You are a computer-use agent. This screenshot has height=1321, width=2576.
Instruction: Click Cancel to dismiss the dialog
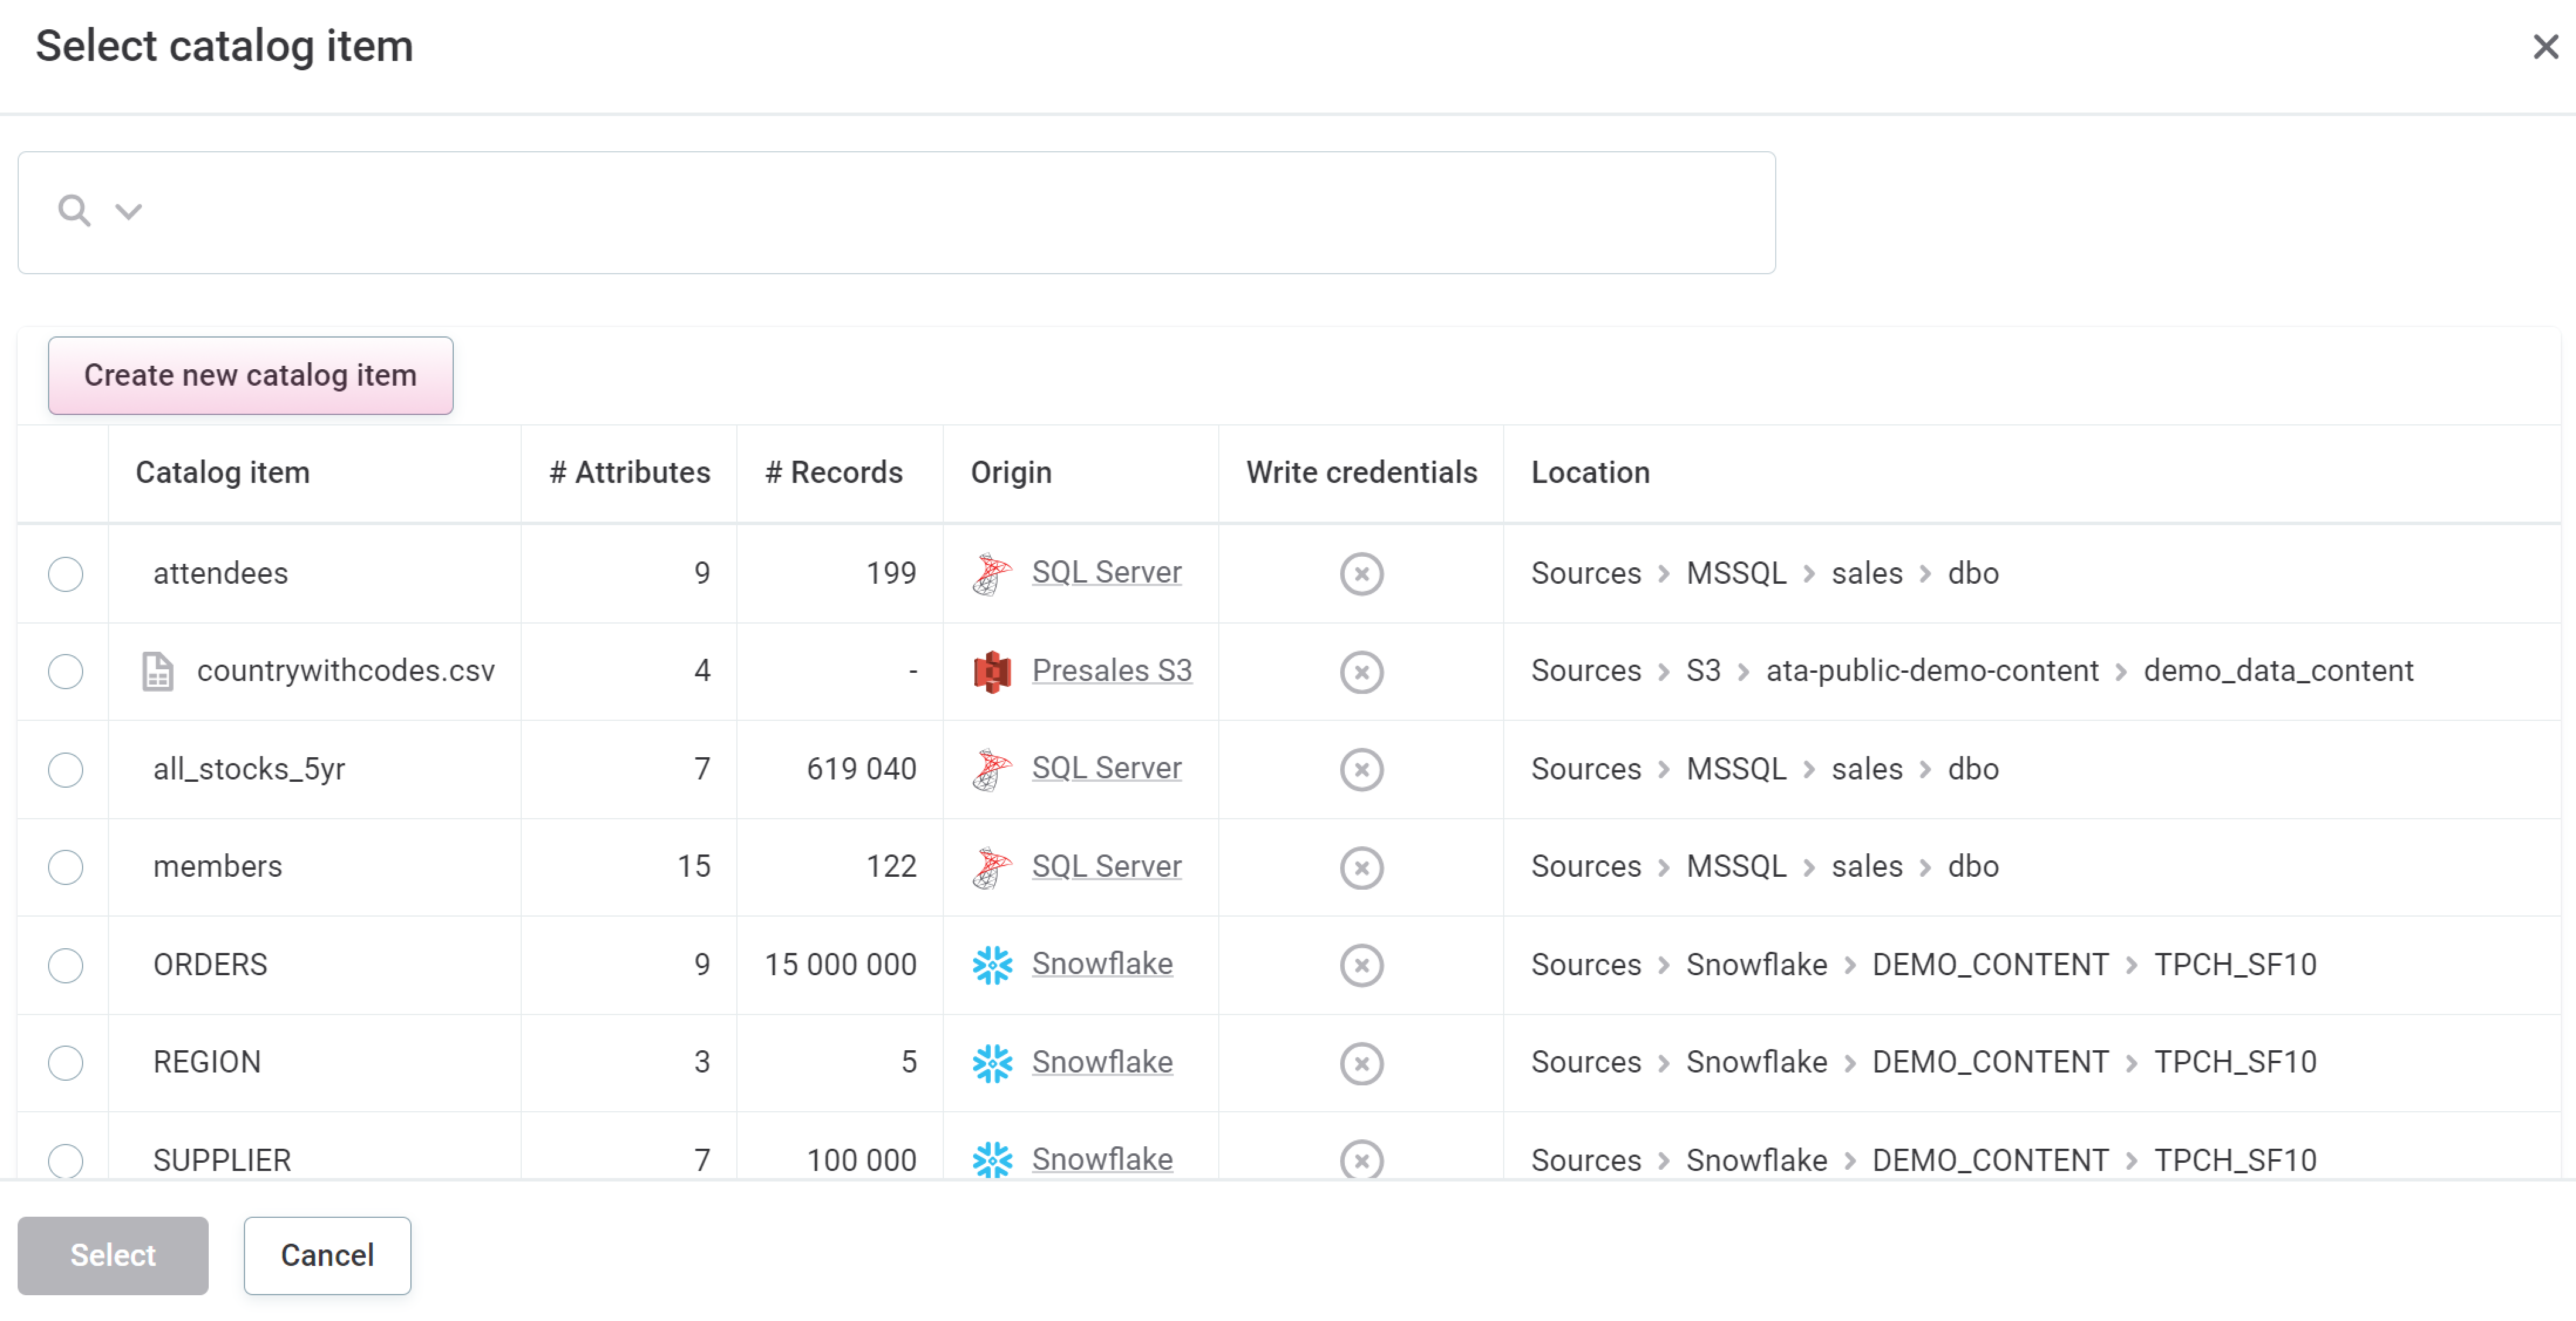(x=327, y=1254)
